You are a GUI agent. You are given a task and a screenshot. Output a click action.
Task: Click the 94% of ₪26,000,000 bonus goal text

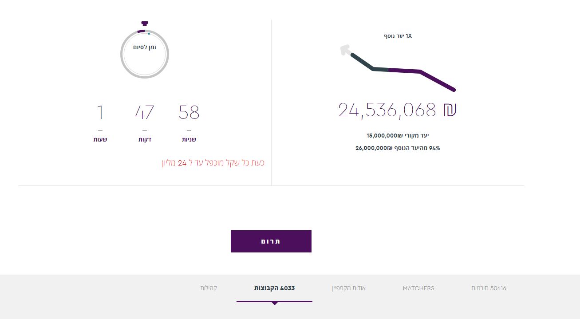[398, 148]
